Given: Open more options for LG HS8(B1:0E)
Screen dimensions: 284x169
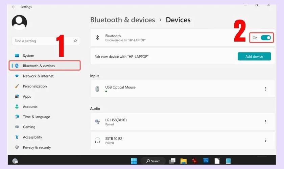Looking at the screenshot, I should click(x=265, y=122).
